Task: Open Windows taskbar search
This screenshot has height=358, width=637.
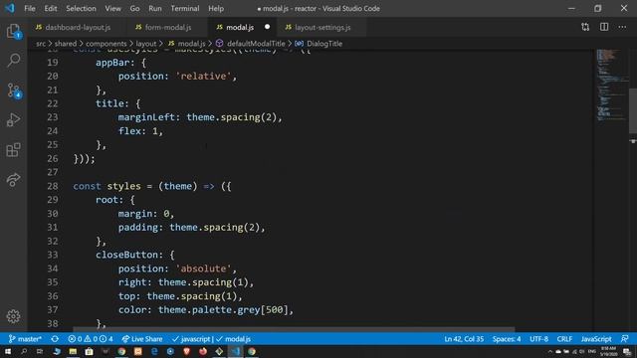Action: (24, 351)
